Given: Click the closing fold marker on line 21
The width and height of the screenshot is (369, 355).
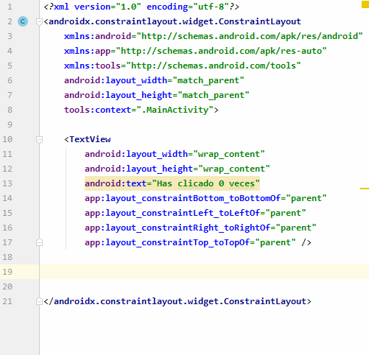Looking at the screenshot, I should [x=39, y=301].
